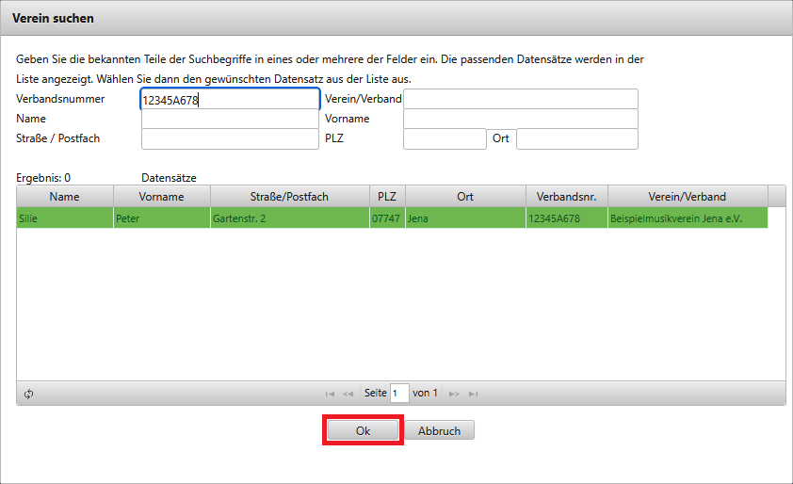
Task: Go to next page of results
Action: [455, 394]
